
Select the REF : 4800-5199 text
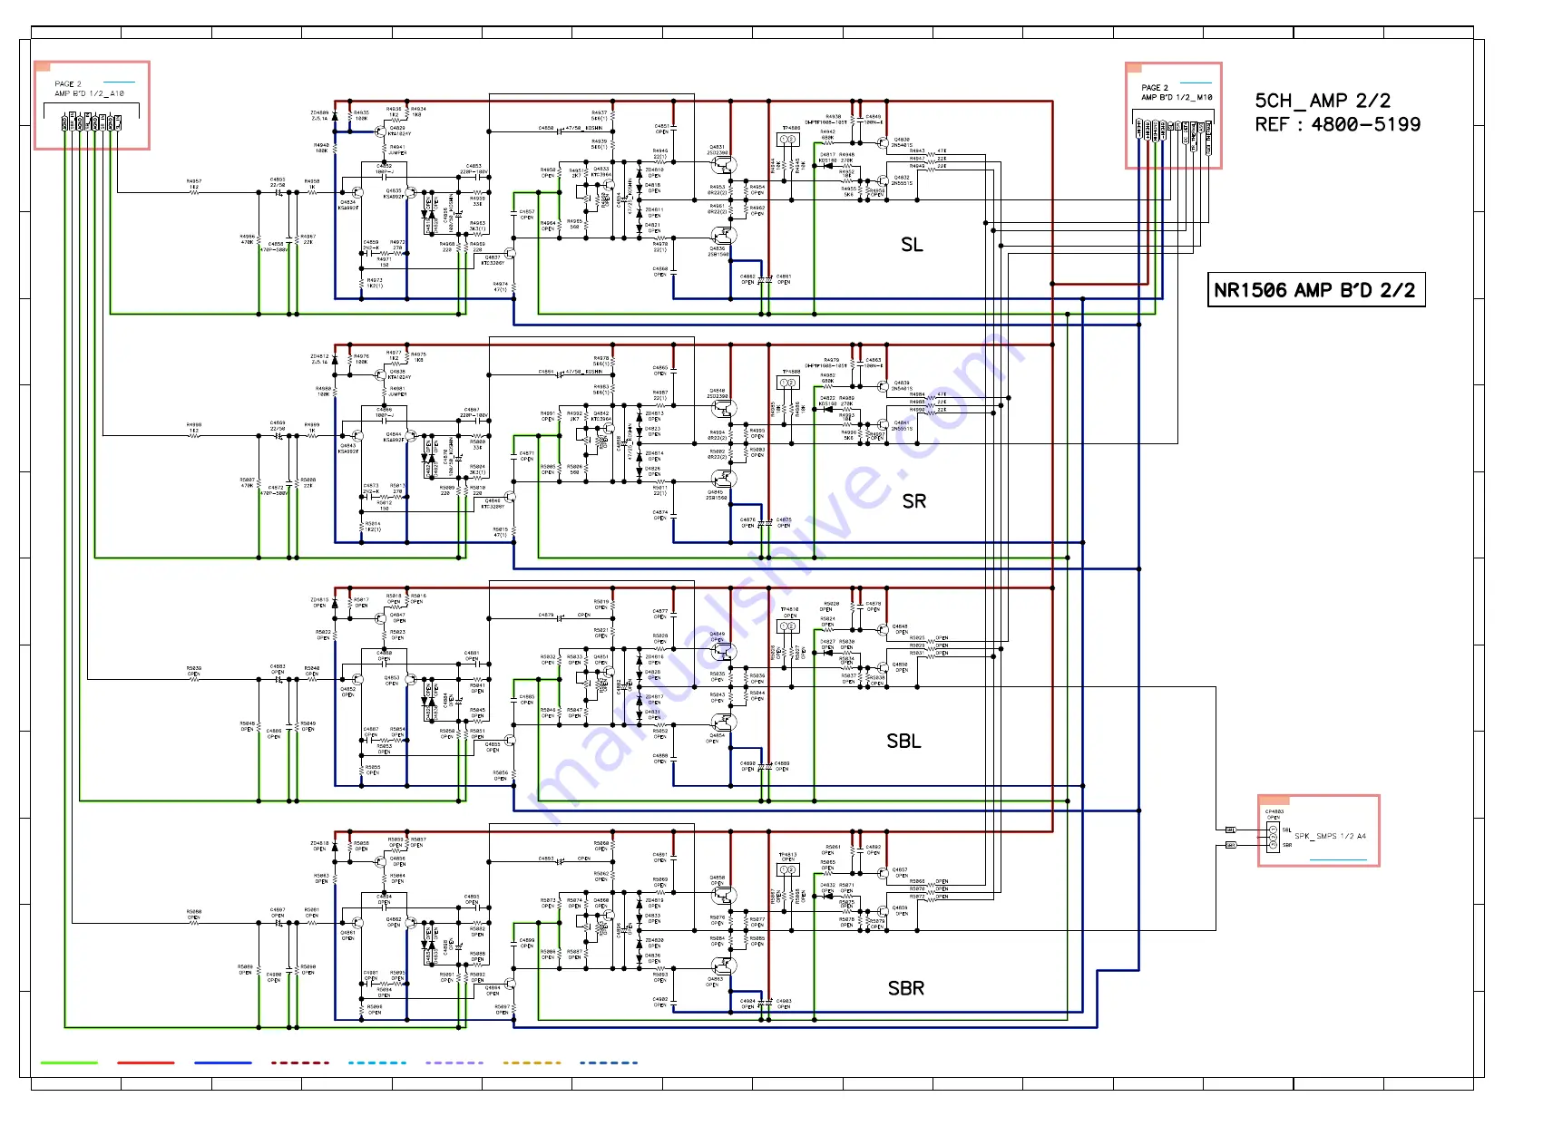(x=1338, y=124)
